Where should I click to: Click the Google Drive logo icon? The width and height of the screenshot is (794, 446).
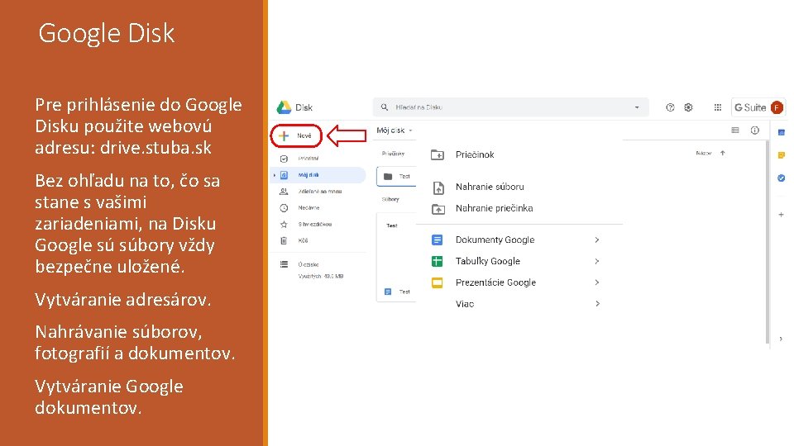coord(284,107)
